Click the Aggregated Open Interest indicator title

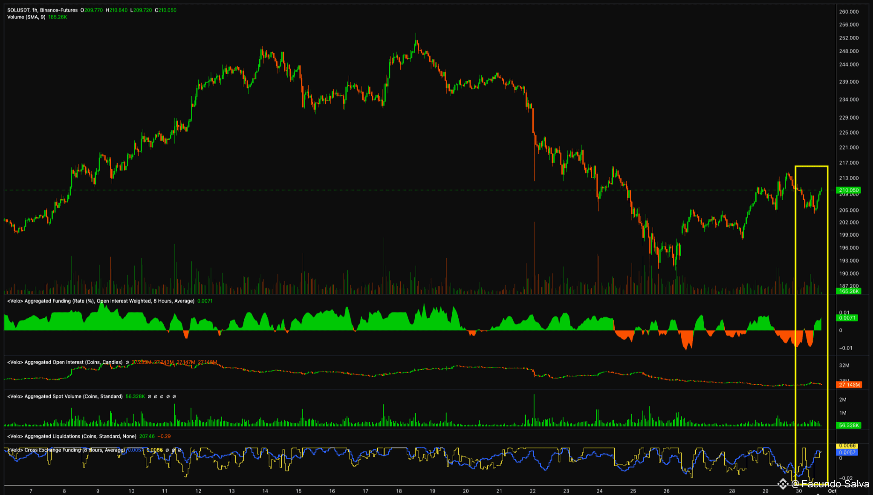[x=65, y=363]
